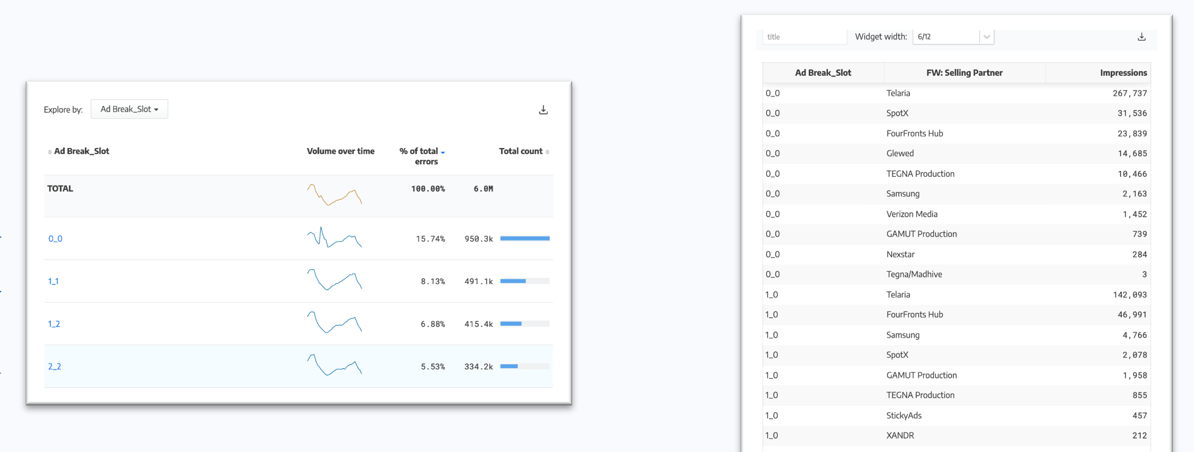Open the 2_2 ad break slot link
The width and height of the screenshot is (1194, 452).
(54, 367)
